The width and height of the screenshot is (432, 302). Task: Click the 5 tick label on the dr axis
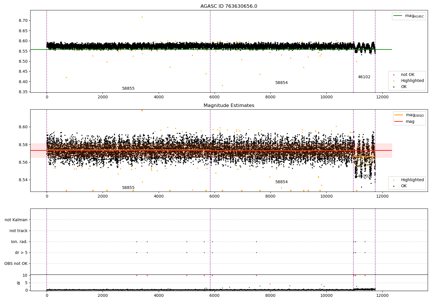point(26,283)
